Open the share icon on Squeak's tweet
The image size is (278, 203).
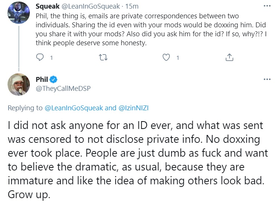(x=229, y=57)
